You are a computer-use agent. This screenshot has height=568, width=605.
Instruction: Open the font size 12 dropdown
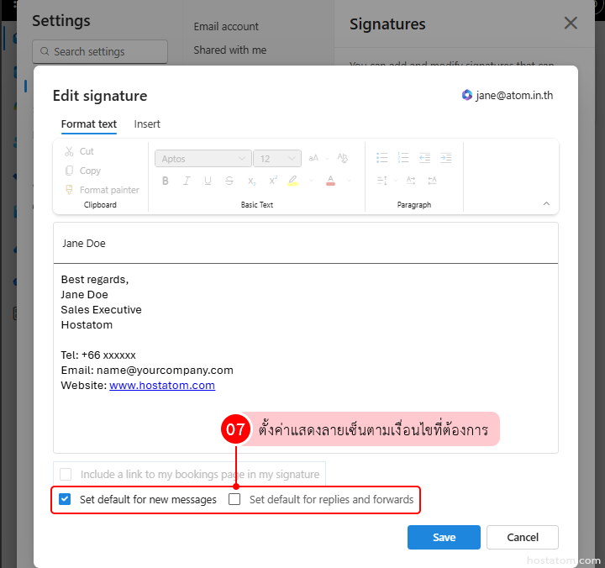coord(277,159)
